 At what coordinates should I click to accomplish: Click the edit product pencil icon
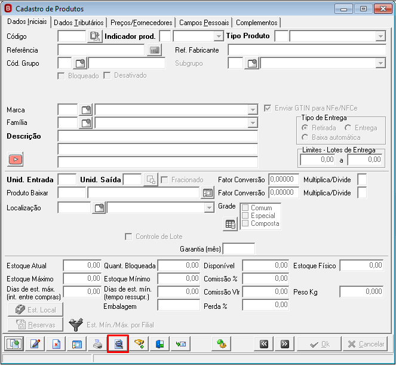[35, 343]
